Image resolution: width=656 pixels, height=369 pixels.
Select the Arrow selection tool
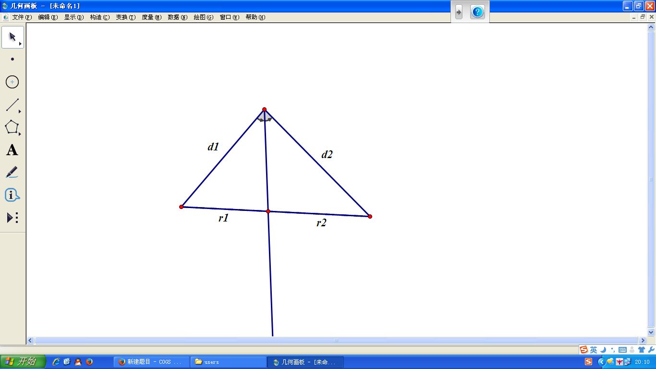12,37
